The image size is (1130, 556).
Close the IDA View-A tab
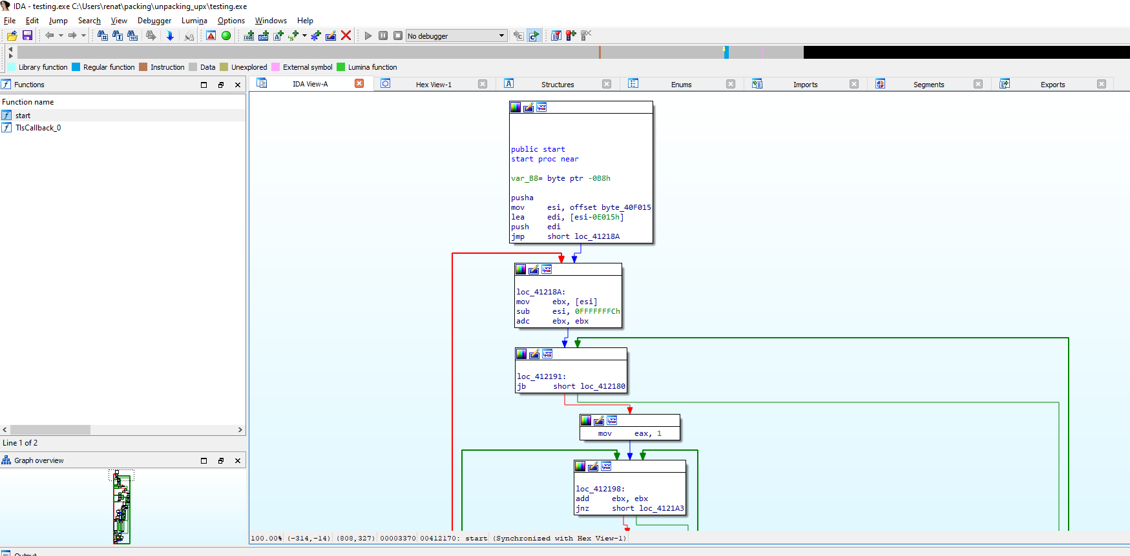pyautogui.click(x=359, y=84)
